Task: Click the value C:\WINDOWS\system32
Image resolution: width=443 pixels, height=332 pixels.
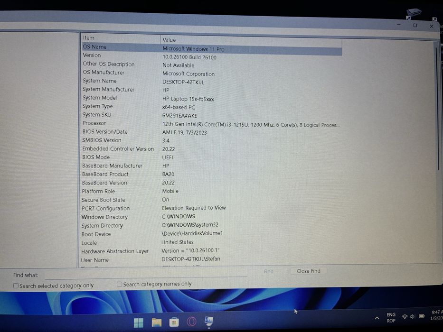Action: [190, 225]
